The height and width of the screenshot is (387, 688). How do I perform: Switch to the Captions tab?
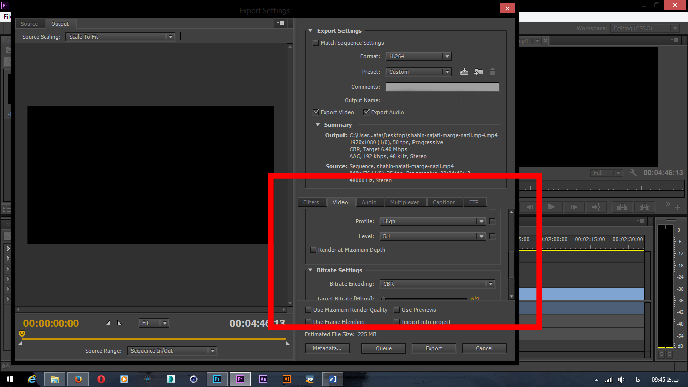(444, 202)
